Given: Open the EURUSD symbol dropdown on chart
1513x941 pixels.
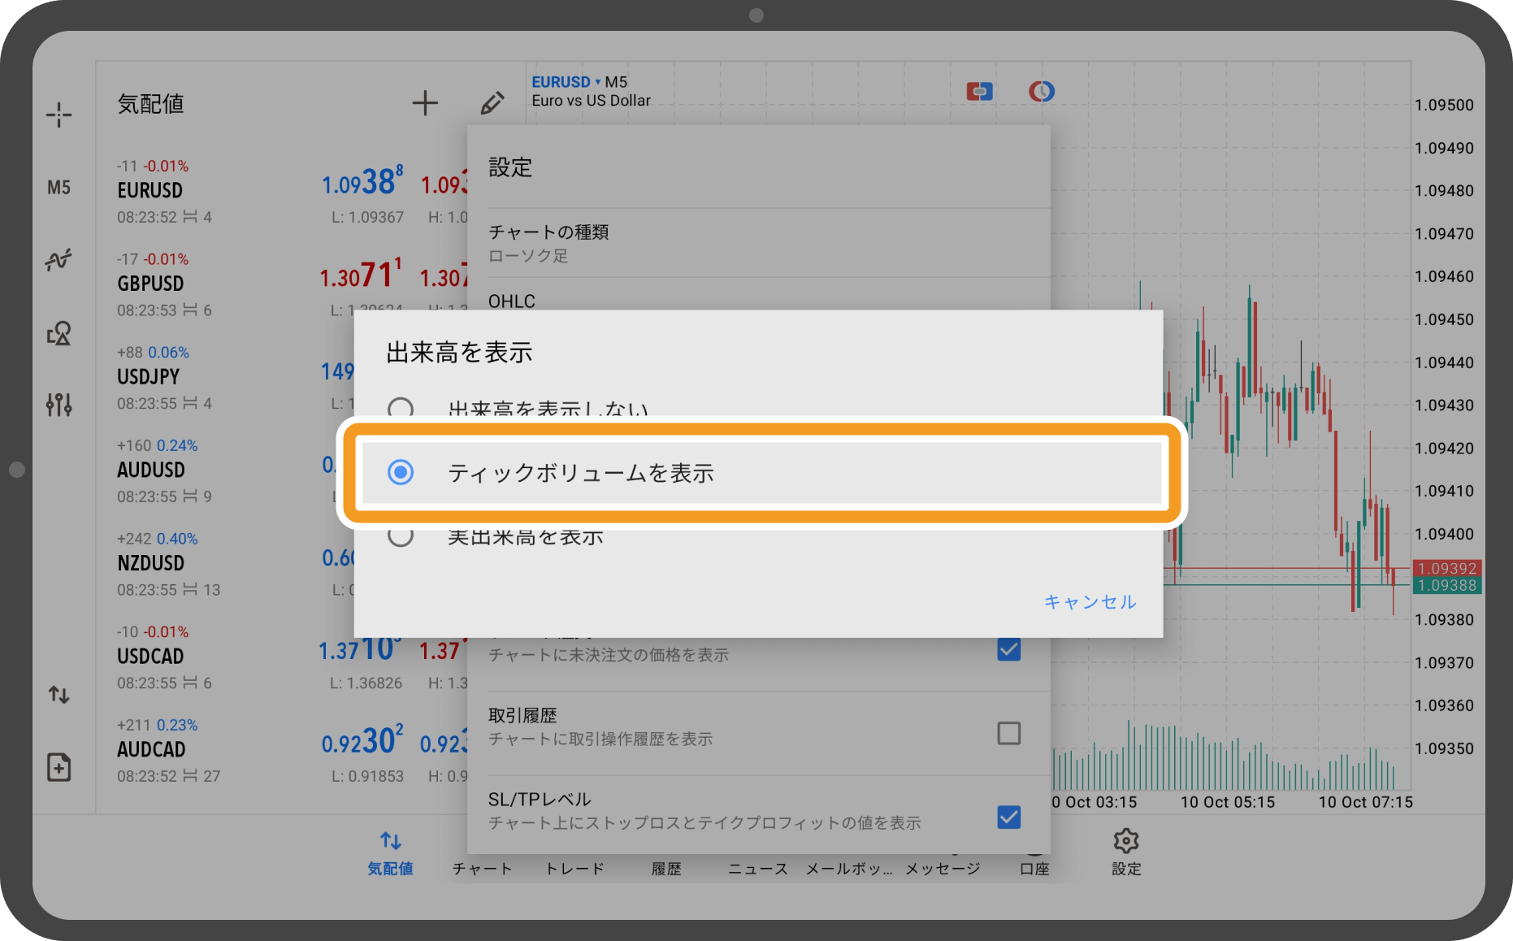Looking at the screenshot, I should coord(566,82).
